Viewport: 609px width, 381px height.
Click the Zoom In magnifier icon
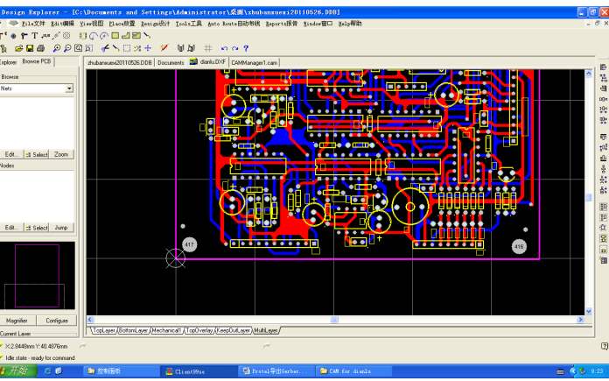pyautogui.click(x=56, y=48)
